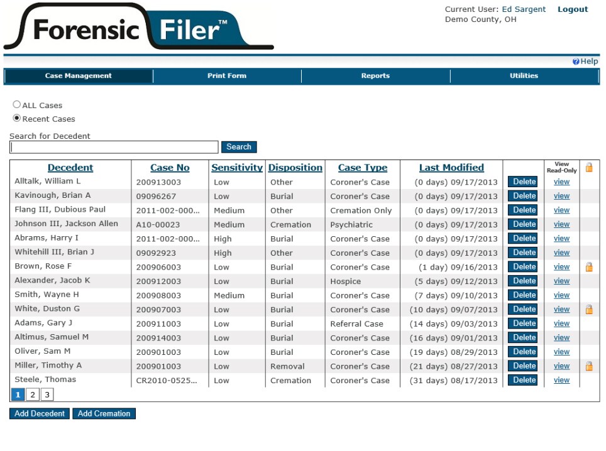Click the lock icon for Brown, Rose F
Screen dimensions: 606x451
pyautogui.click(x=589, y=267)
